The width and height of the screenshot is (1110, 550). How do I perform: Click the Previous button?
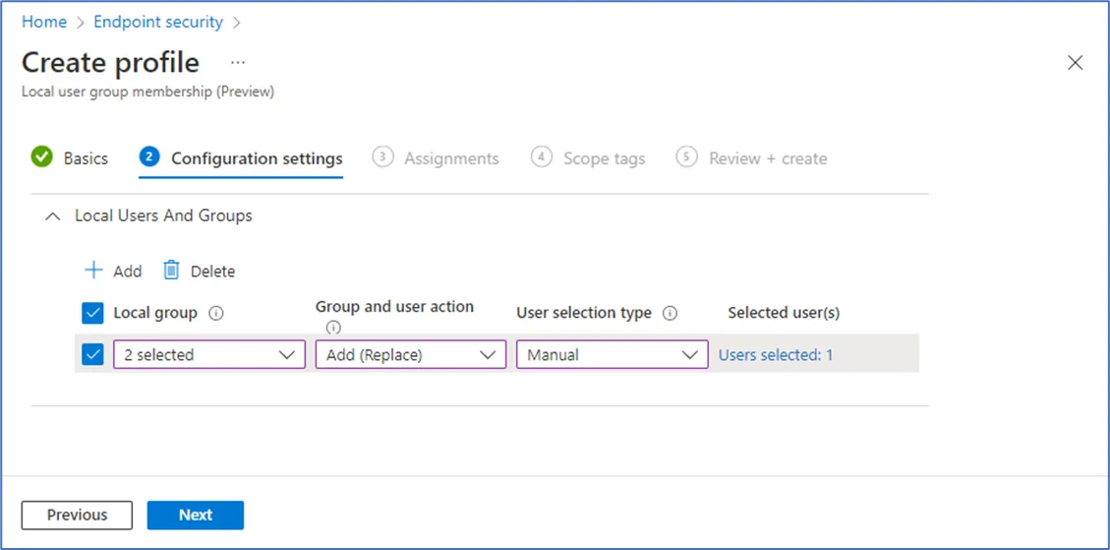[77, 516]
